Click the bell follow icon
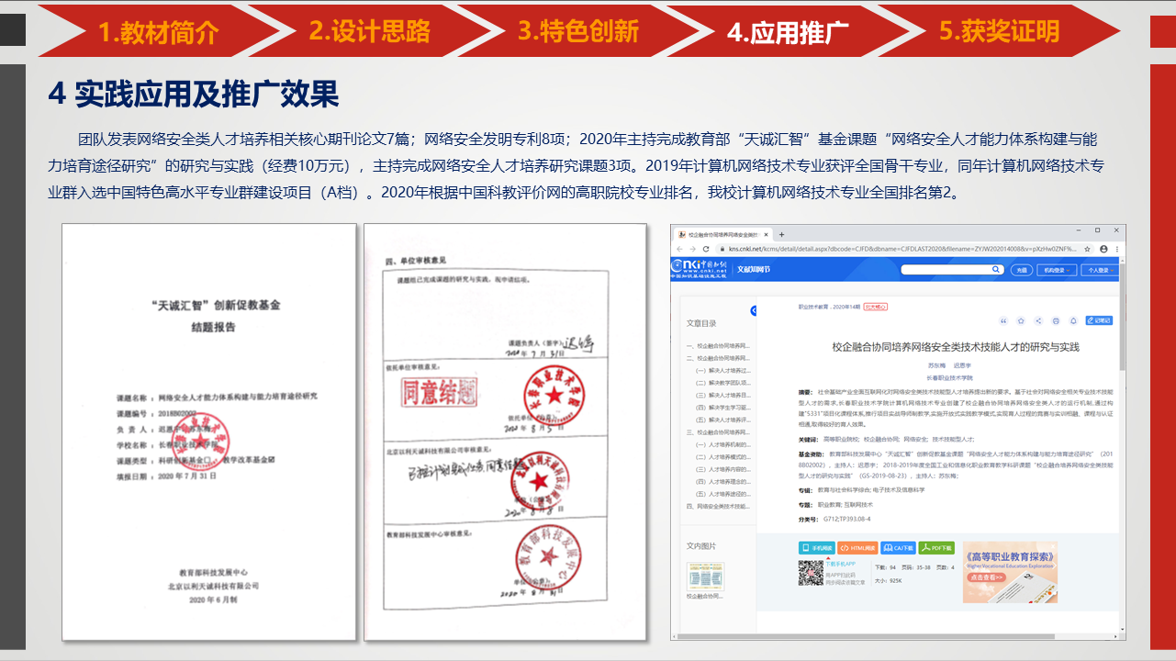 [x=1073, y=320]
